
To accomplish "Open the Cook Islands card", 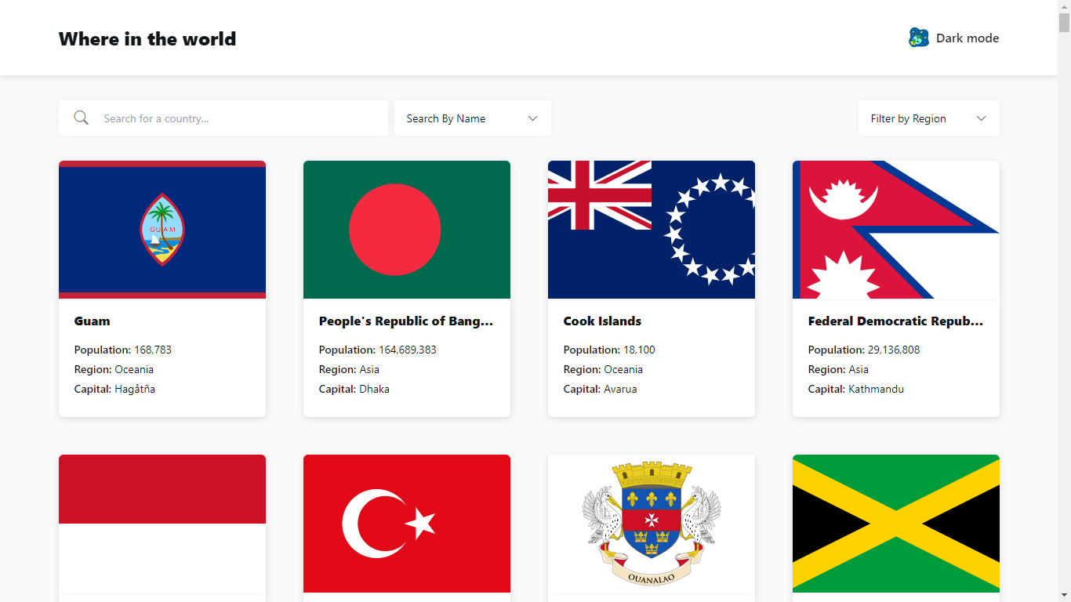I will pyautogui.click(x=651, y=288).
